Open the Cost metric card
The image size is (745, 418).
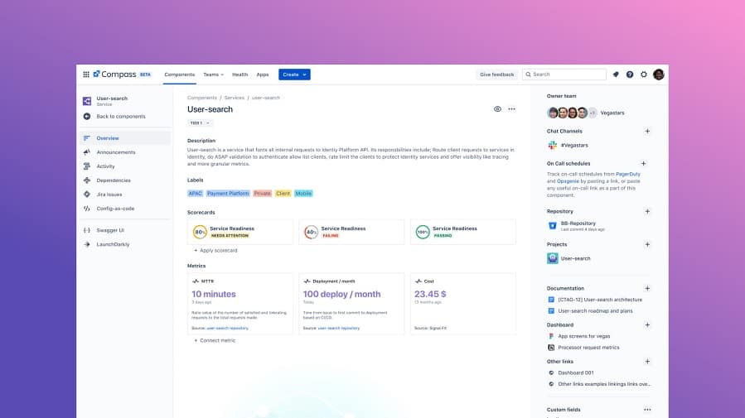point(463,304)
